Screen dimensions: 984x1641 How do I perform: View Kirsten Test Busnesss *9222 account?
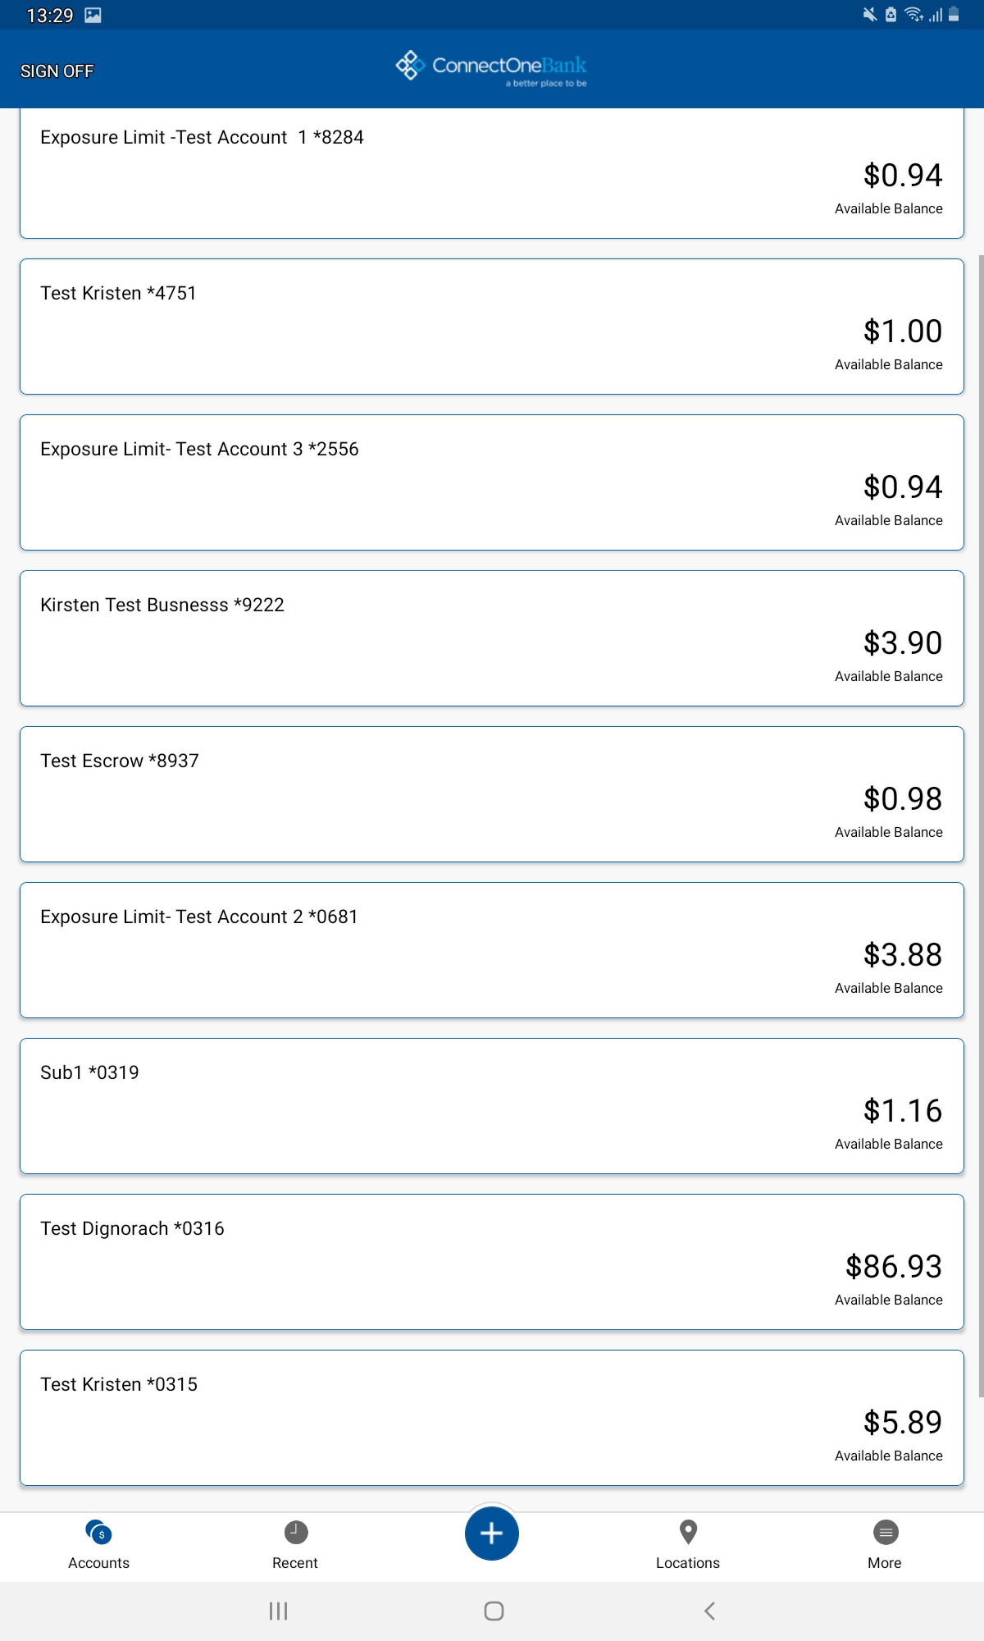[492, 638]
